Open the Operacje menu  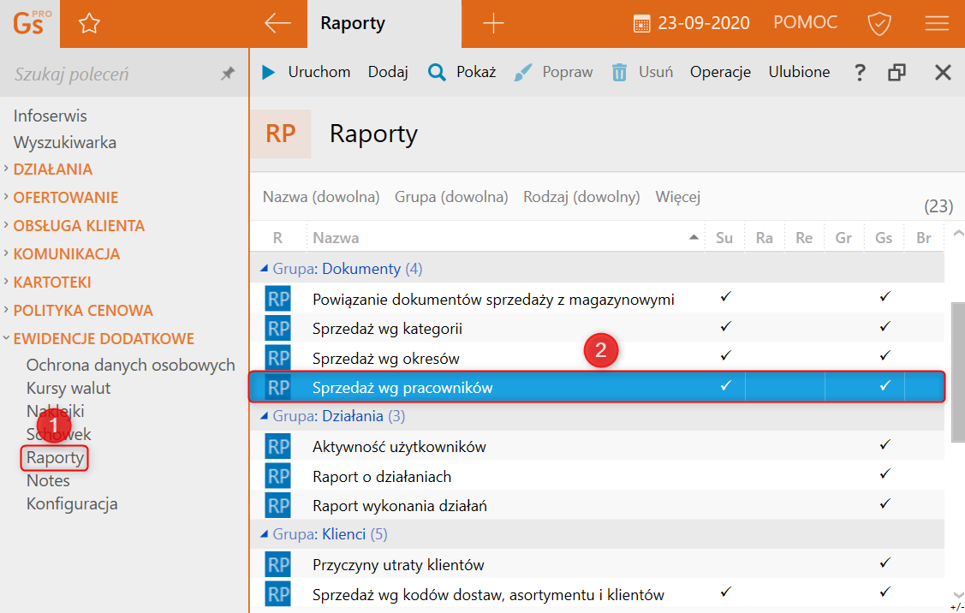[x=720, y=72]
